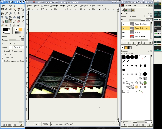This screenshot has width=162, height=129.
Task: Open image window menu triangle by ruler
Action: coord(27,9)
